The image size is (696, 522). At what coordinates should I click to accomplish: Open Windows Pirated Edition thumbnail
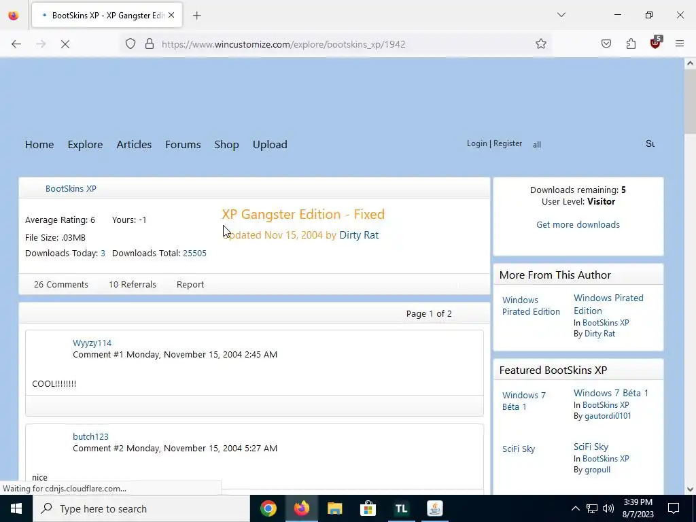point(531,306)
